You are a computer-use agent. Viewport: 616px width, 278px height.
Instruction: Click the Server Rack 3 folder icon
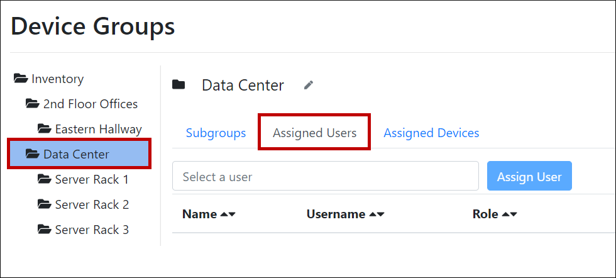[45, 230]
